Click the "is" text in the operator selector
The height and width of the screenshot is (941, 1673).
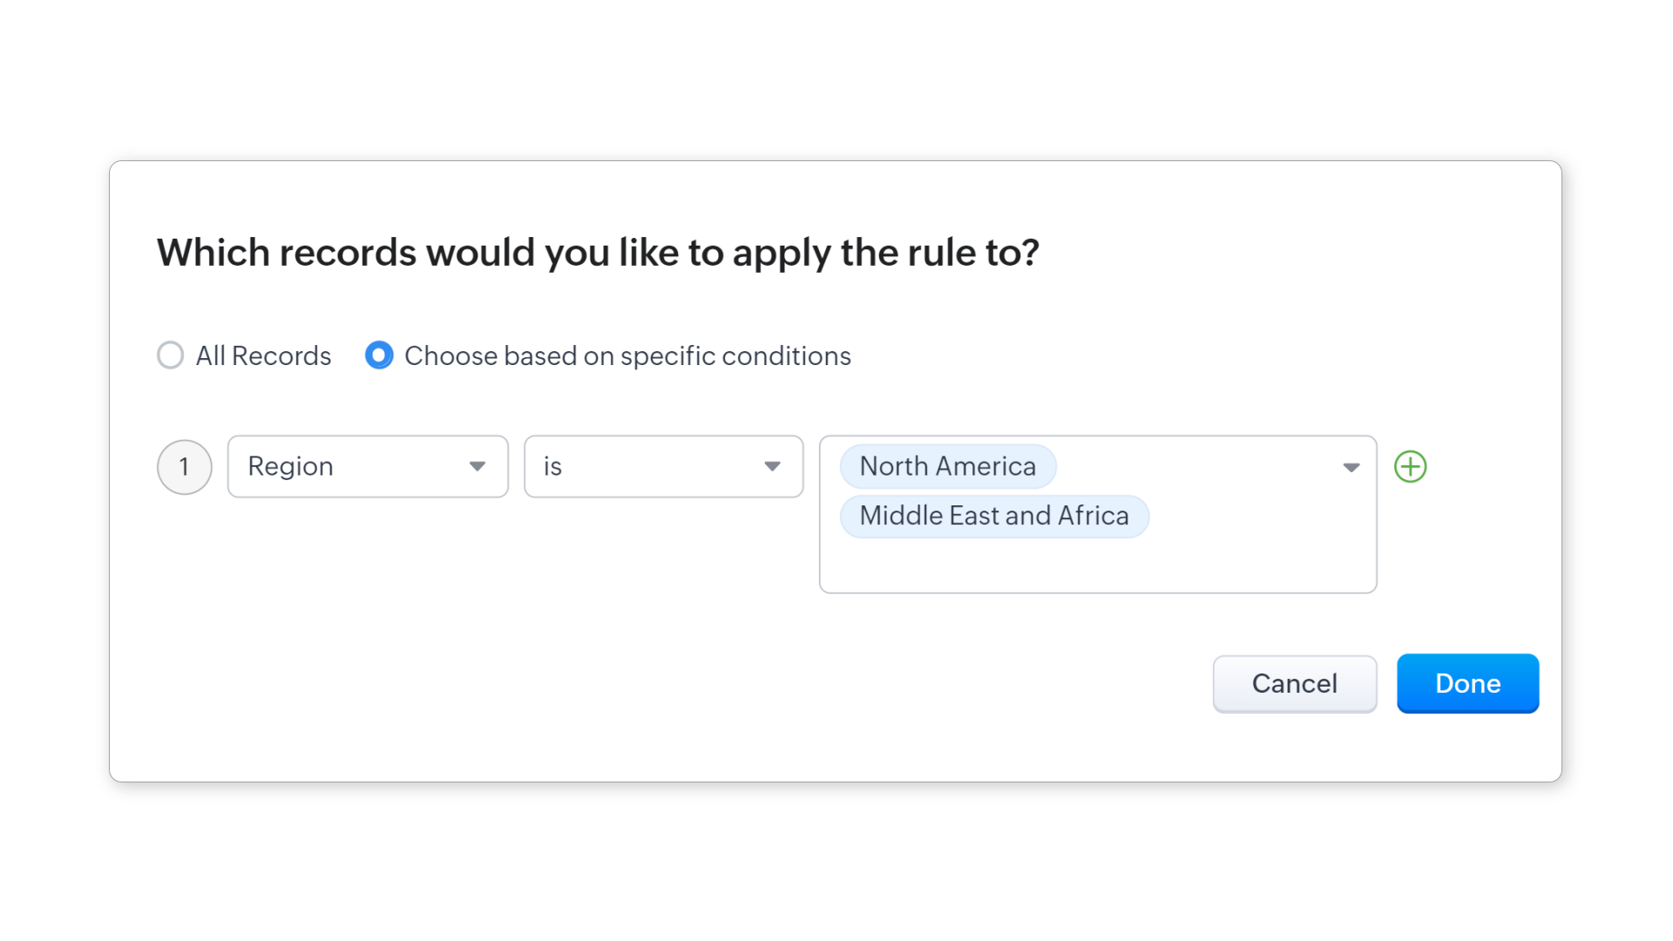pos(552,466)
